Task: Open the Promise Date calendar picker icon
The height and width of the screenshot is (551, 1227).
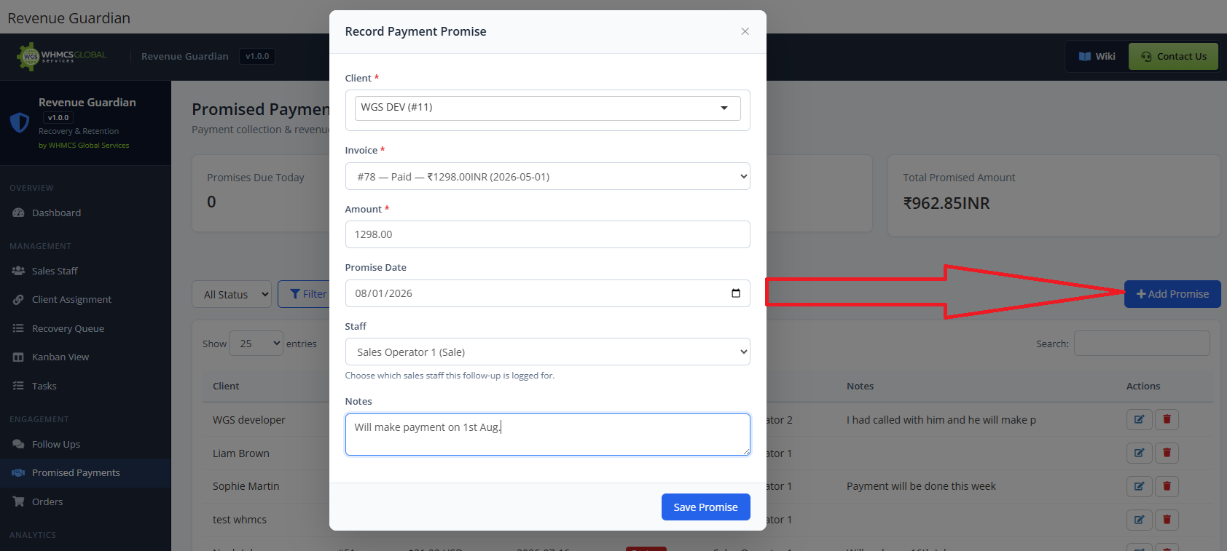Action: (735, 293)
